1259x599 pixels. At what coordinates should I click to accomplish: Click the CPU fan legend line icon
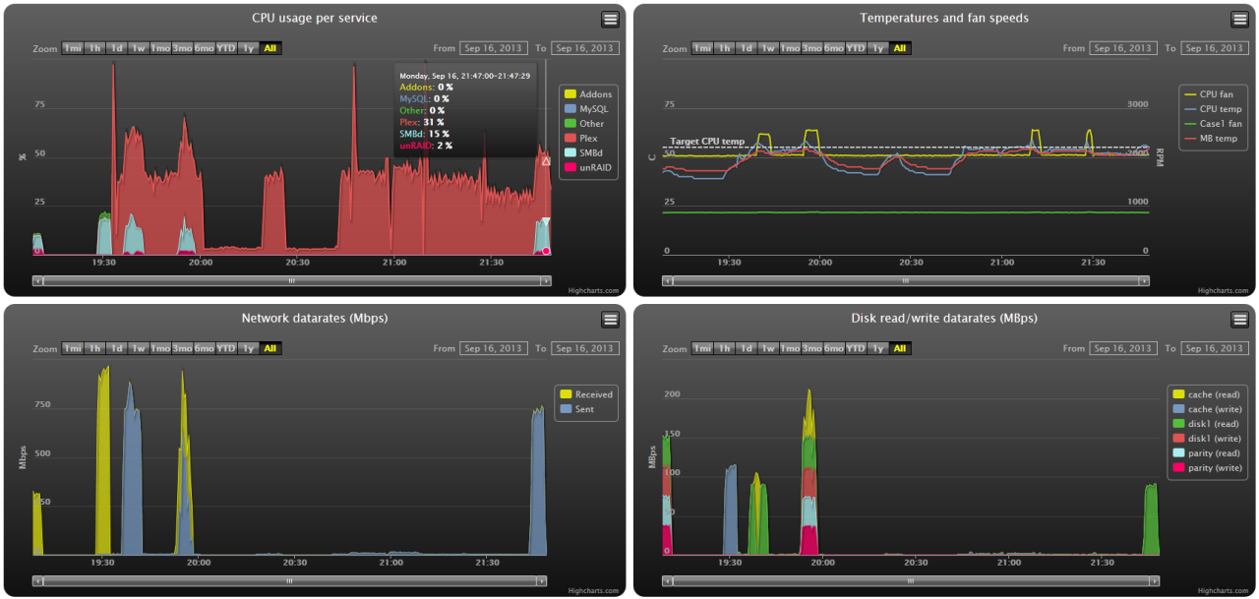1190,94
